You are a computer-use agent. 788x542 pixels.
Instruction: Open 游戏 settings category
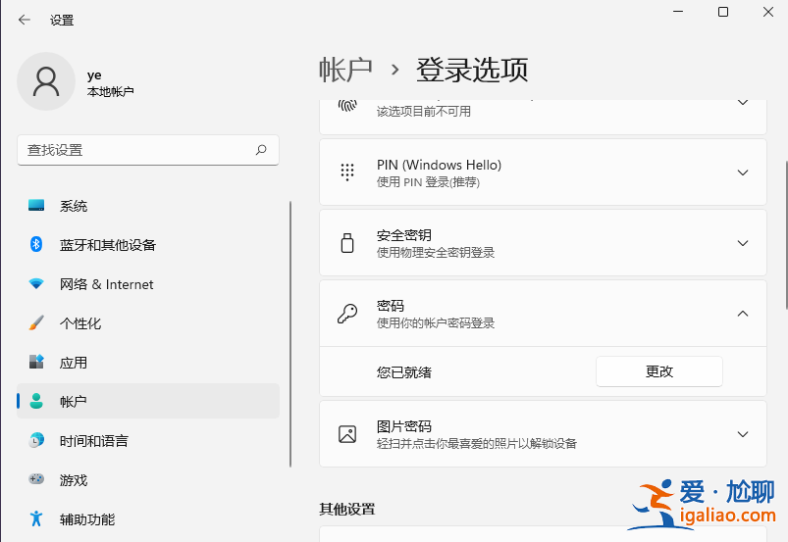pyautogui.click(x=148, y=480)
